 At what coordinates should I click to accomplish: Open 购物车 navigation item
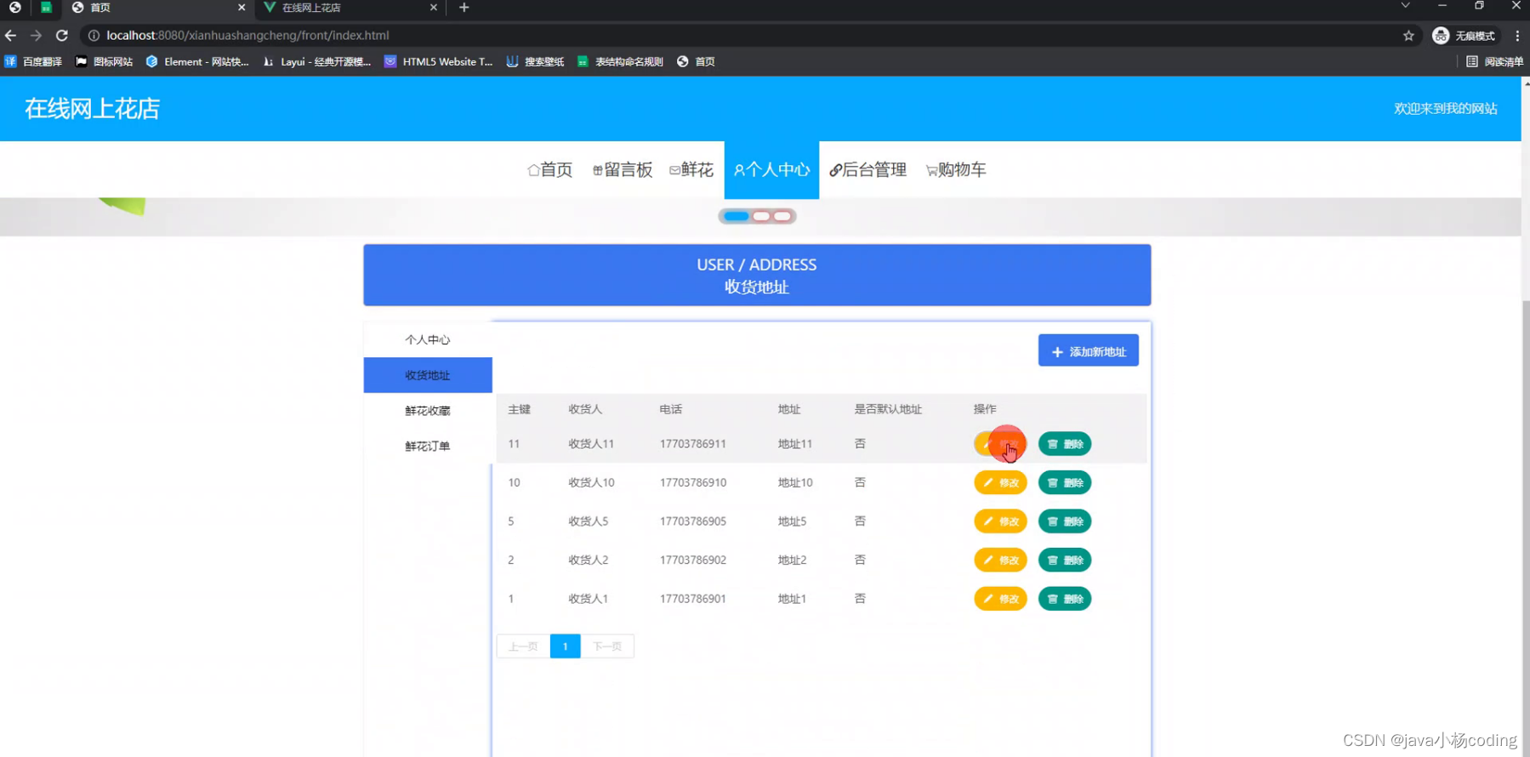point(956,170)
